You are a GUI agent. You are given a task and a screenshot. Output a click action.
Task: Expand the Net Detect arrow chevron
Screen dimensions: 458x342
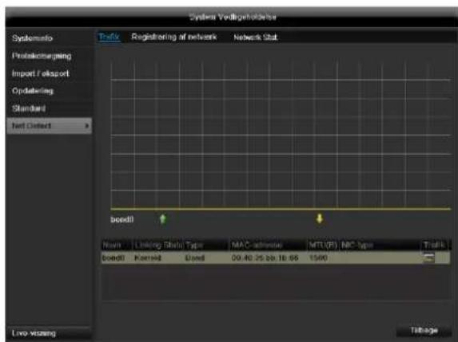click(87, 126)
